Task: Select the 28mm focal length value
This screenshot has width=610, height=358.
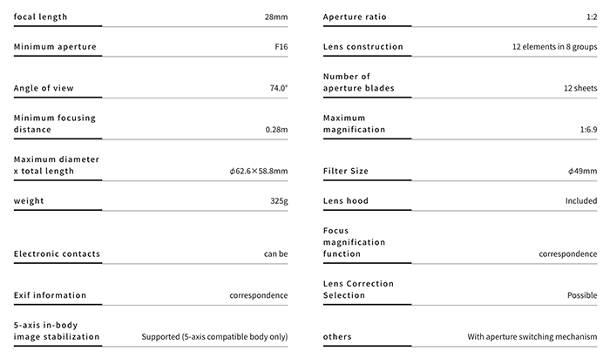Action: point(275,17)
